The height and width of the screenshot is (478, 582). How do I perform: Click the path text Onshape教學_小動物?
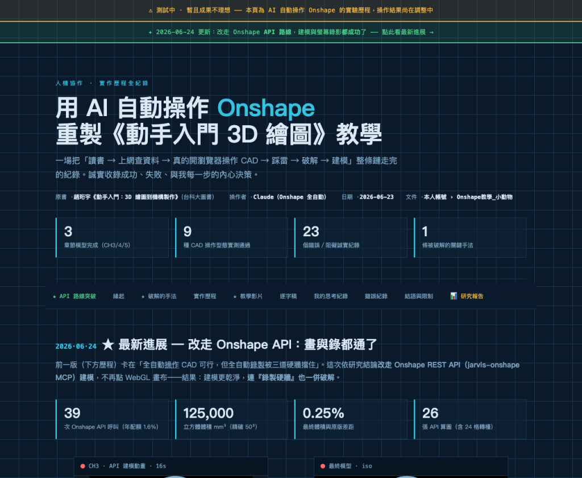tap(484, 197)
